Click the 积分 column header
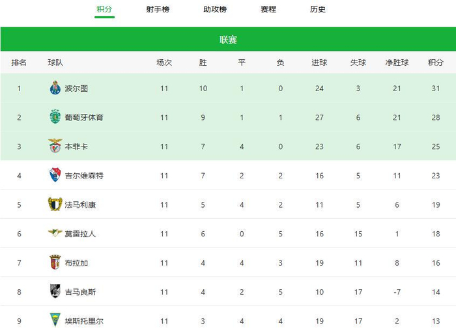The height and width of the screenshot is (334, 456). pyautogui.click(x=435, y=63)
